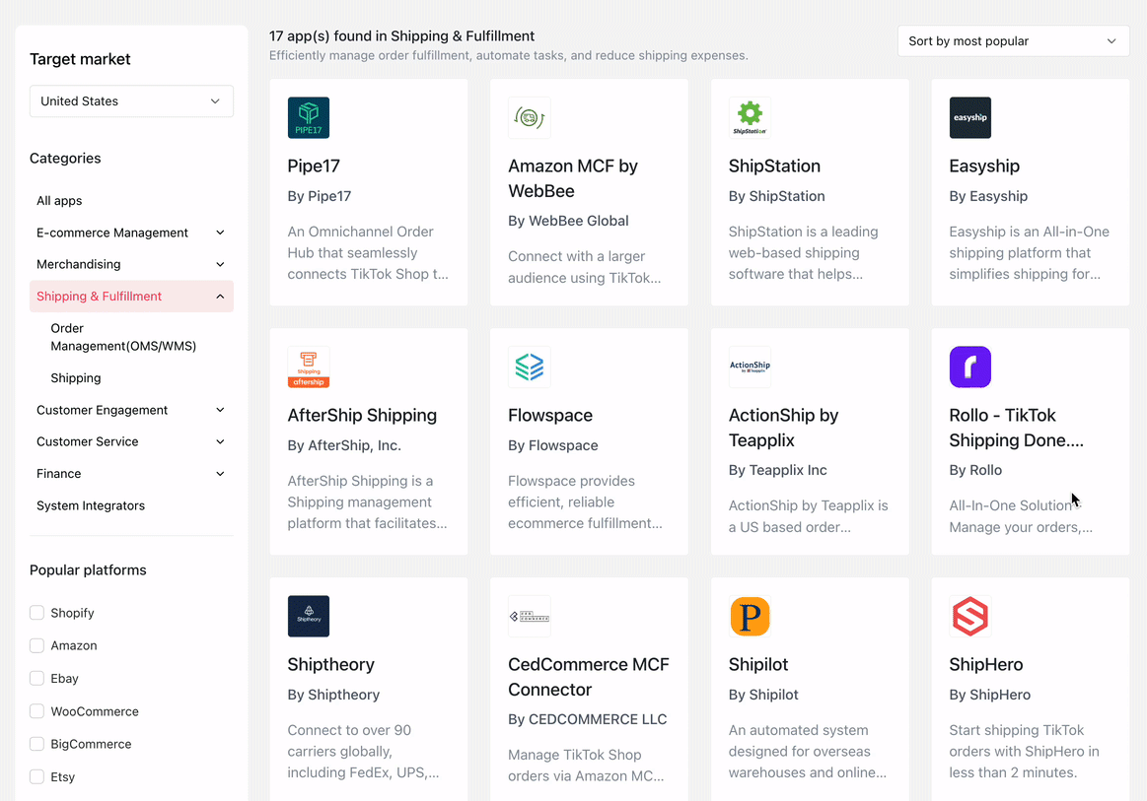The height and width of the screenshot is (801, 1147).
Task: Click the Shipilot orange P logo
Action: click(x=750, y=617)
